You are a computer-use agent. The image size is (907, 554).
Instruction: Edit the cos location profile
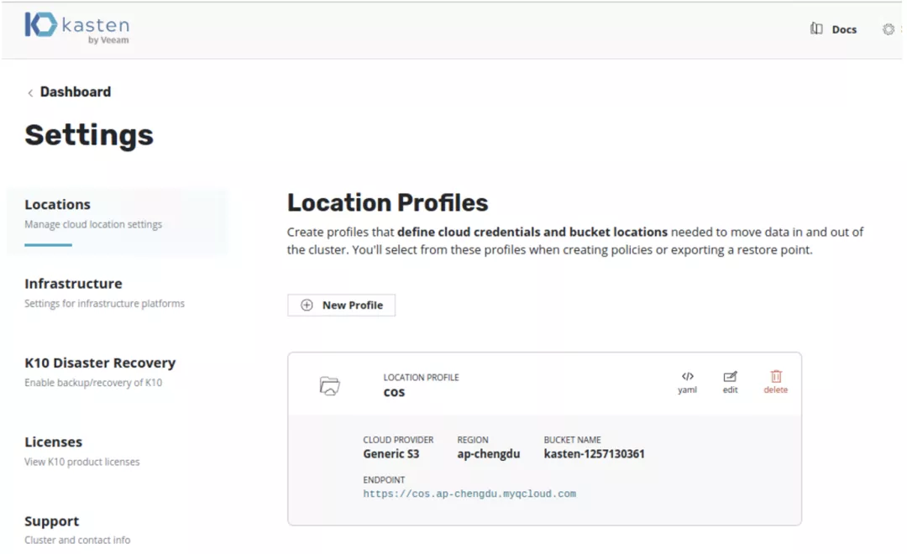(x=730, y=377)
